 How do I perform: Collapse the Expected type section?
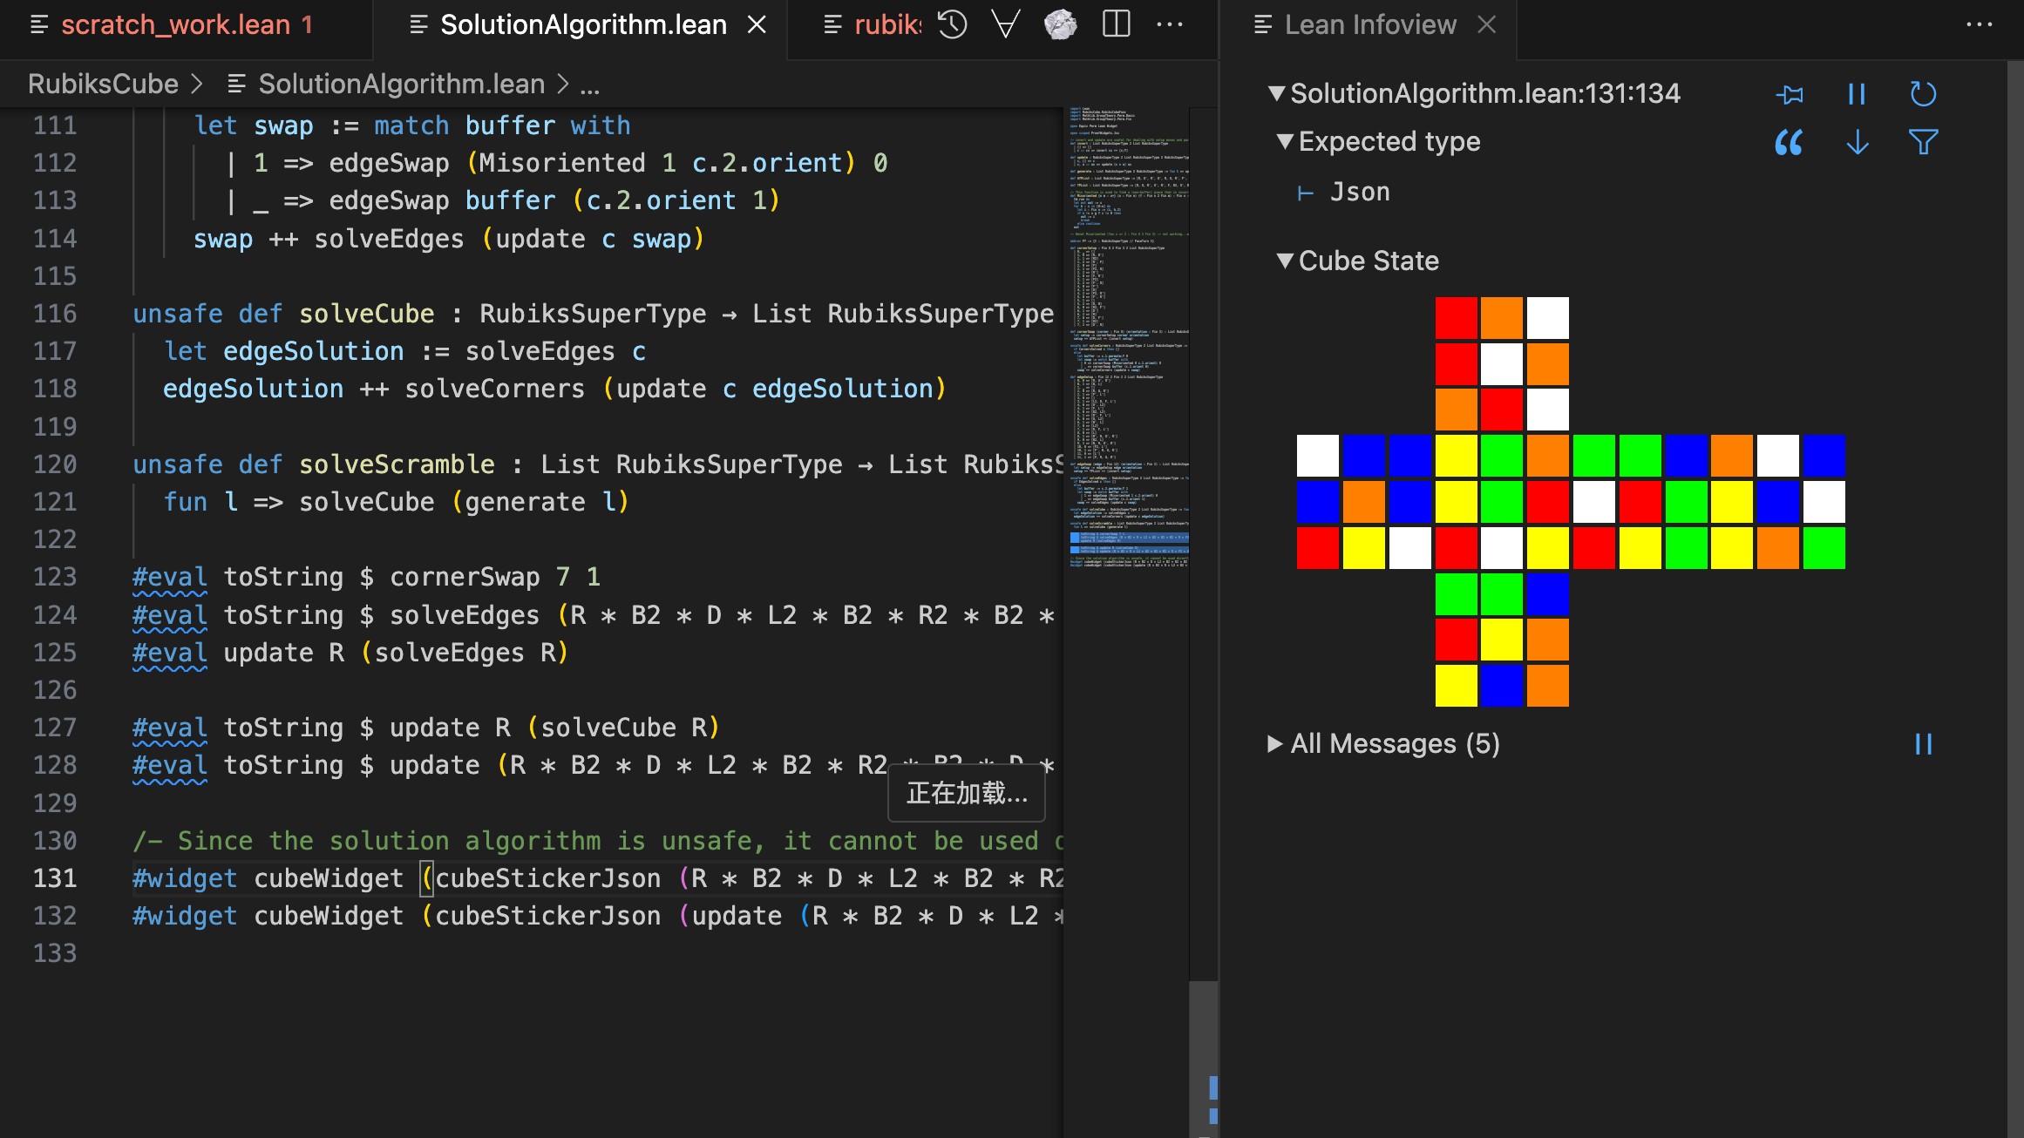pos(1285,141)
